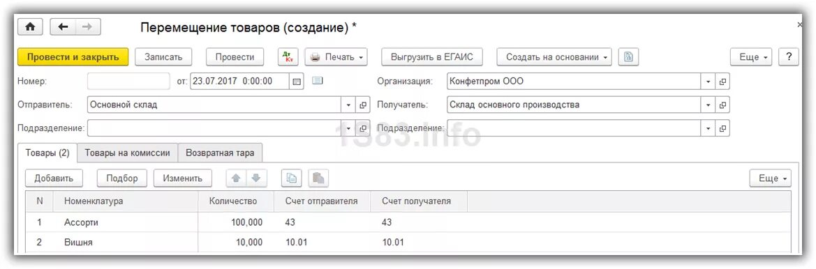Viewport: 816px width, 269px height.
Task: Copy rows with the copy icon
Action: [x=292, y=178]
